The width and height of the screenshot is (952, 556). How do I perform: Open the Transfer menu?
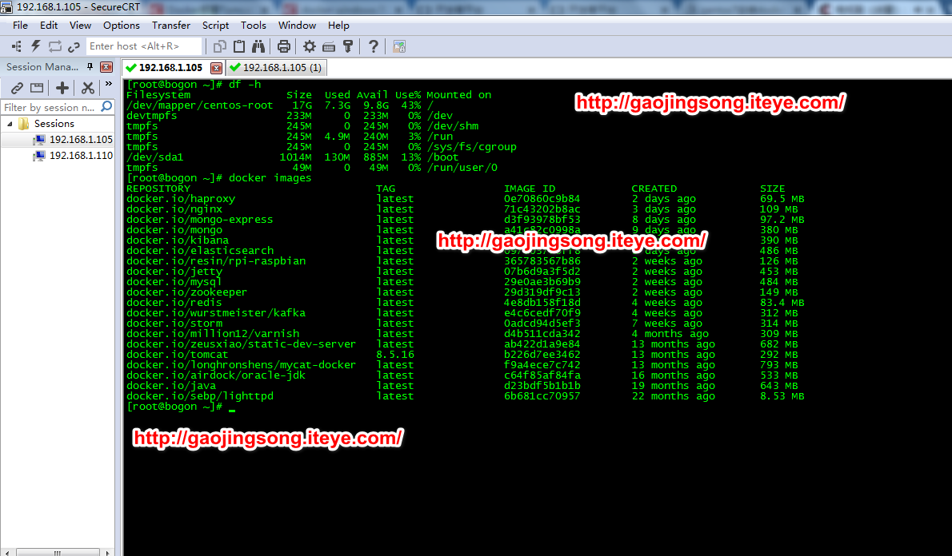coord(171,26)
